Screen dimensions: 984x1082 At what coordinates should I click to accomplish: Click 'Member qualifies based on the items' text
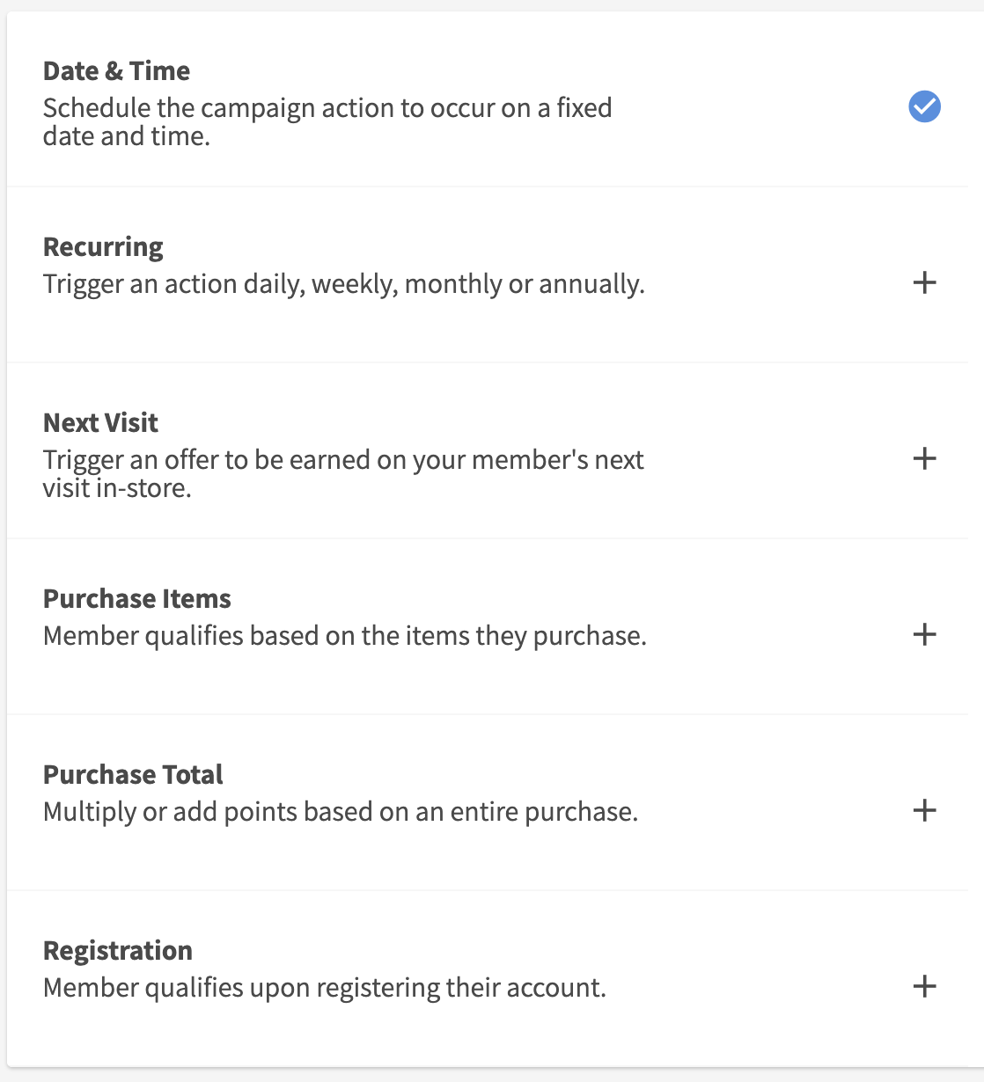(344, 636)
